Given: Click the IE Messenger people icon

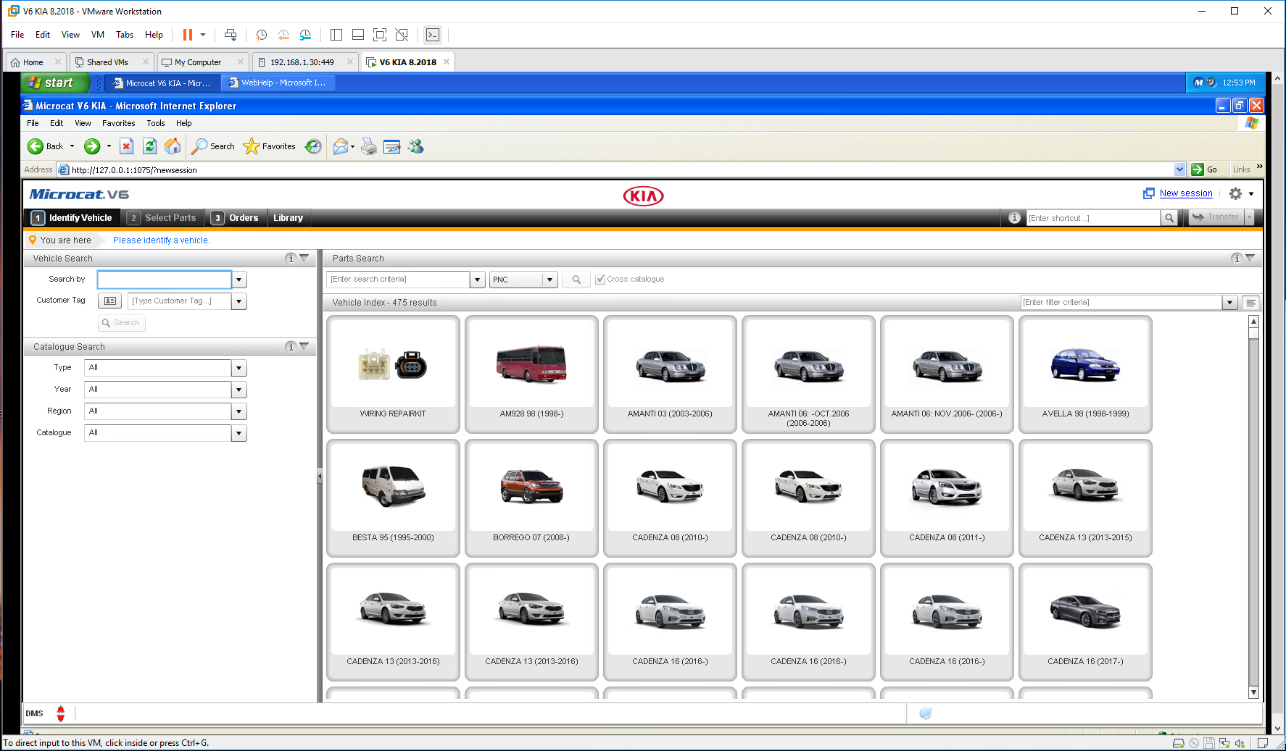Looking at the screenshot, I should click(415, 146).
